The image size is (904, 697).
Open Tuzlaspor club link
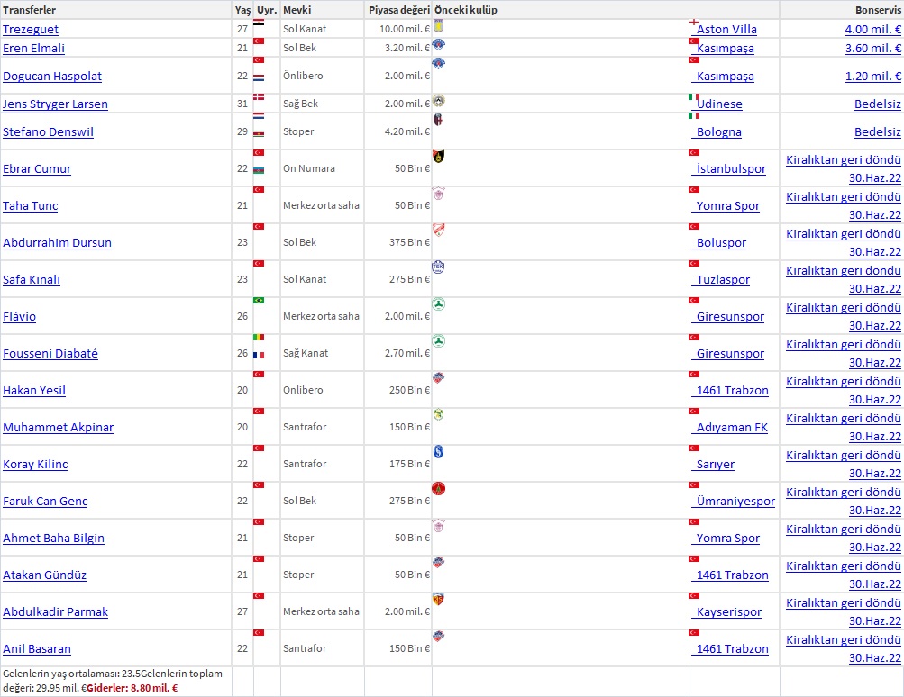coord(723,279)
